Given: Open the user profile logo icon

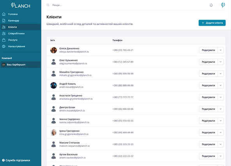Looking at the screenshot, I should click(223, 5).
